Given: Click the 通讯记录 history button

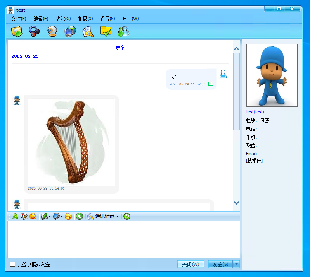Looking at the screenshot, I should 105,216.
